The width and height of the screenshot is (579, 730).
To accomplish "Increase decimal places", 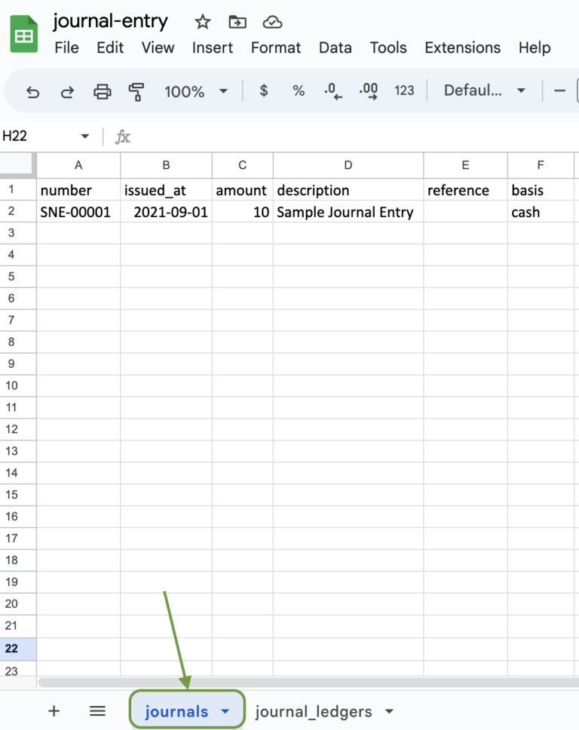I will [368, 90].
